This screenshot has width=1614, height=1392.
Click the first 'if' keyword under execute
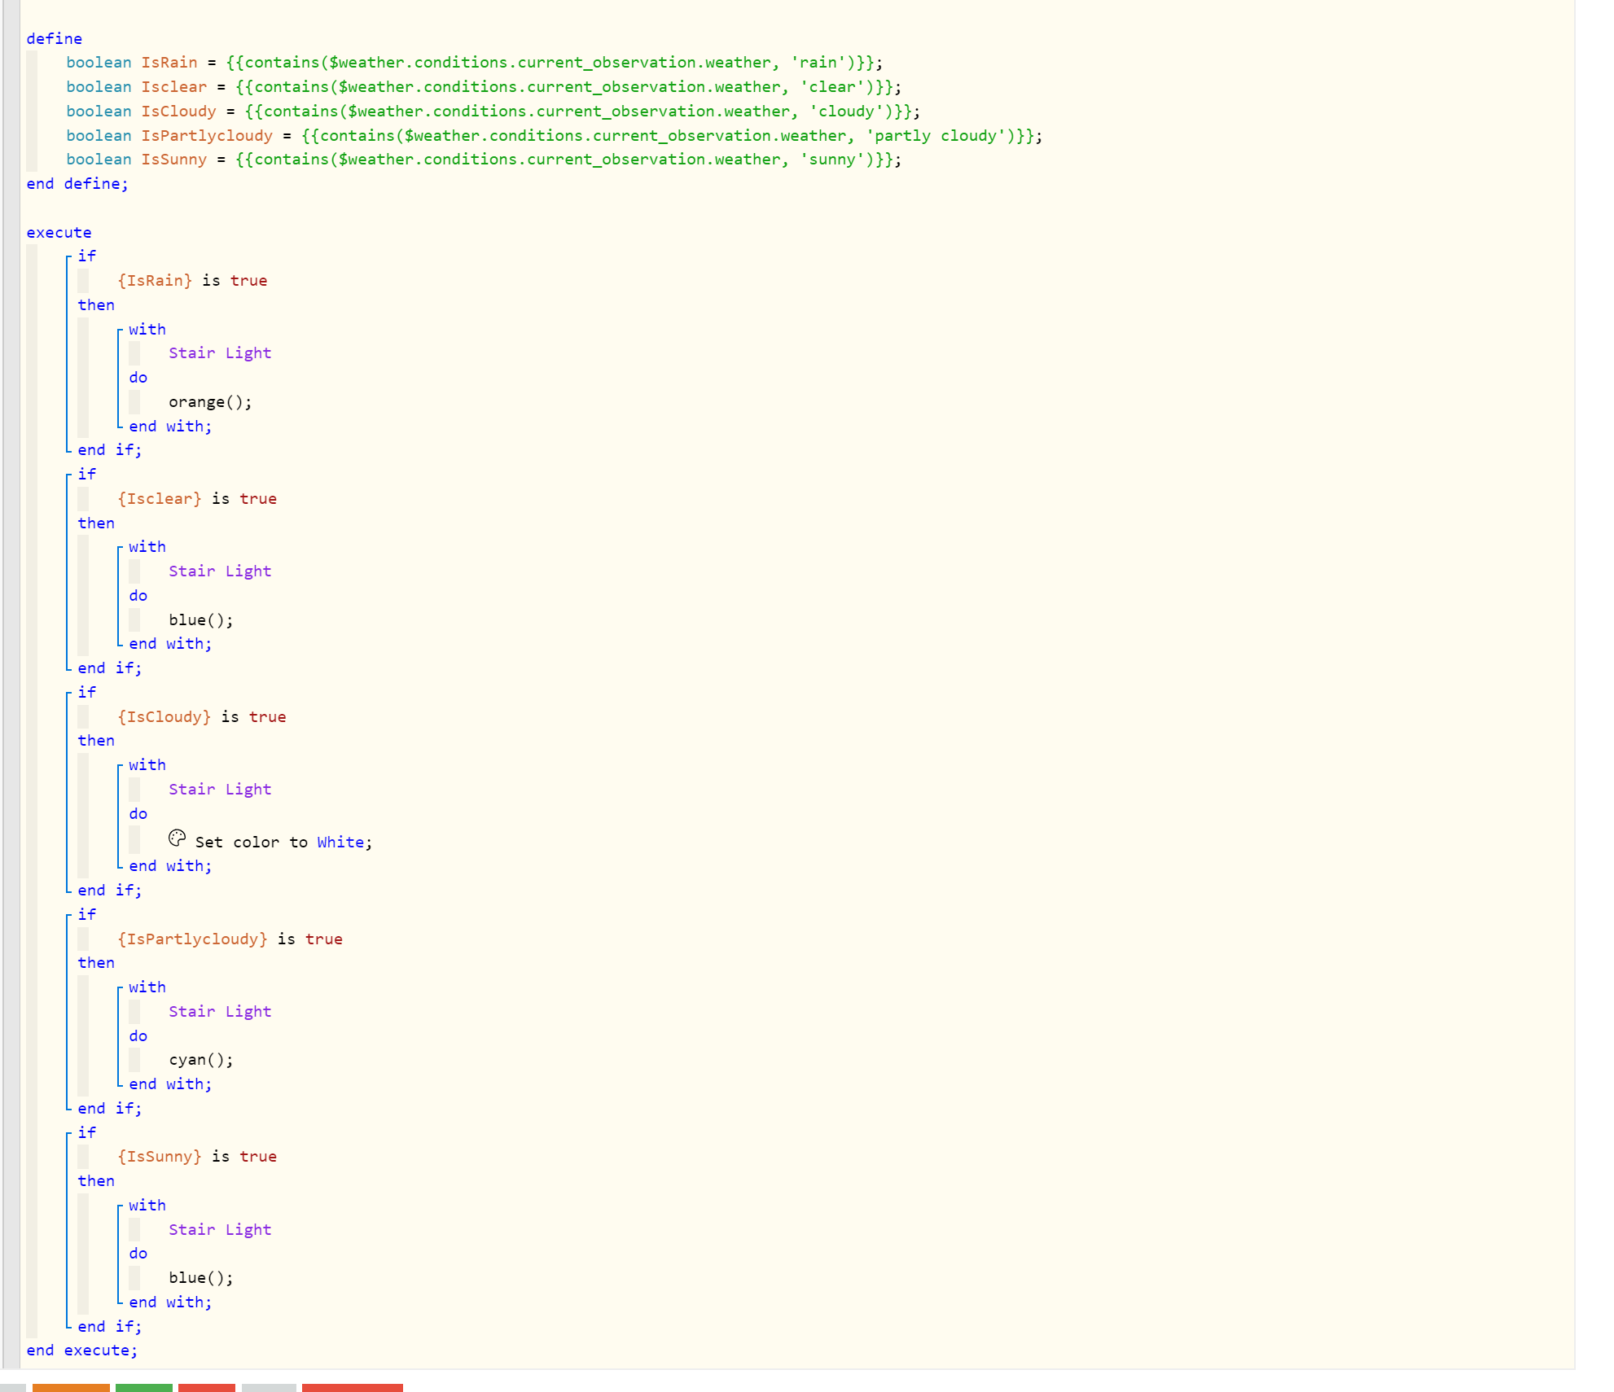coord(86,256)
